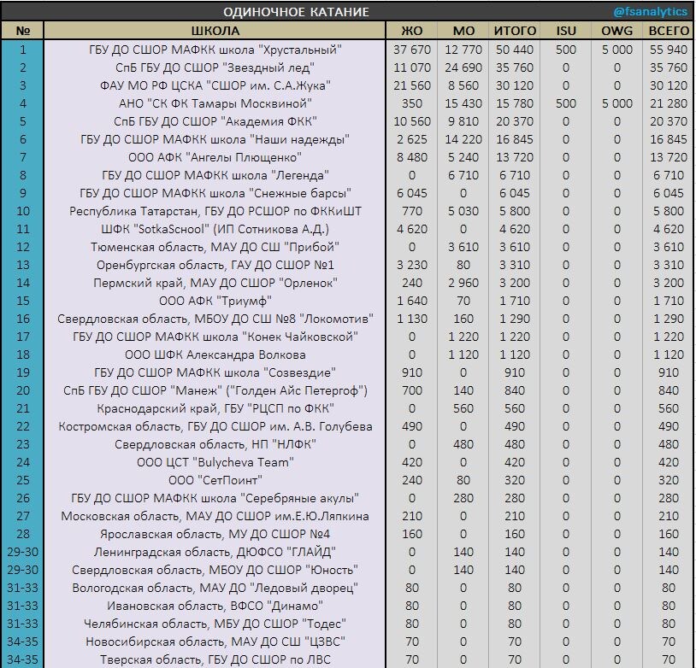Select ООО "СетПоинт" cell
Viewport: 696px width, 668px height.
click(215, 480)
